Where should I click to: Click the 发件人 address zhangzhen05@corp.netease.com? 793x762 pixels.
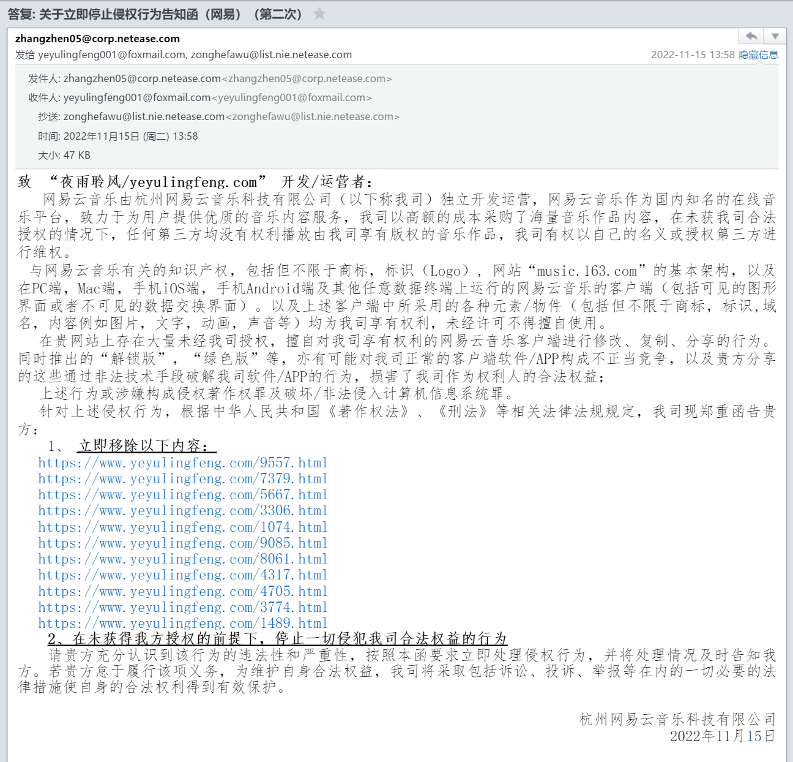228,78
